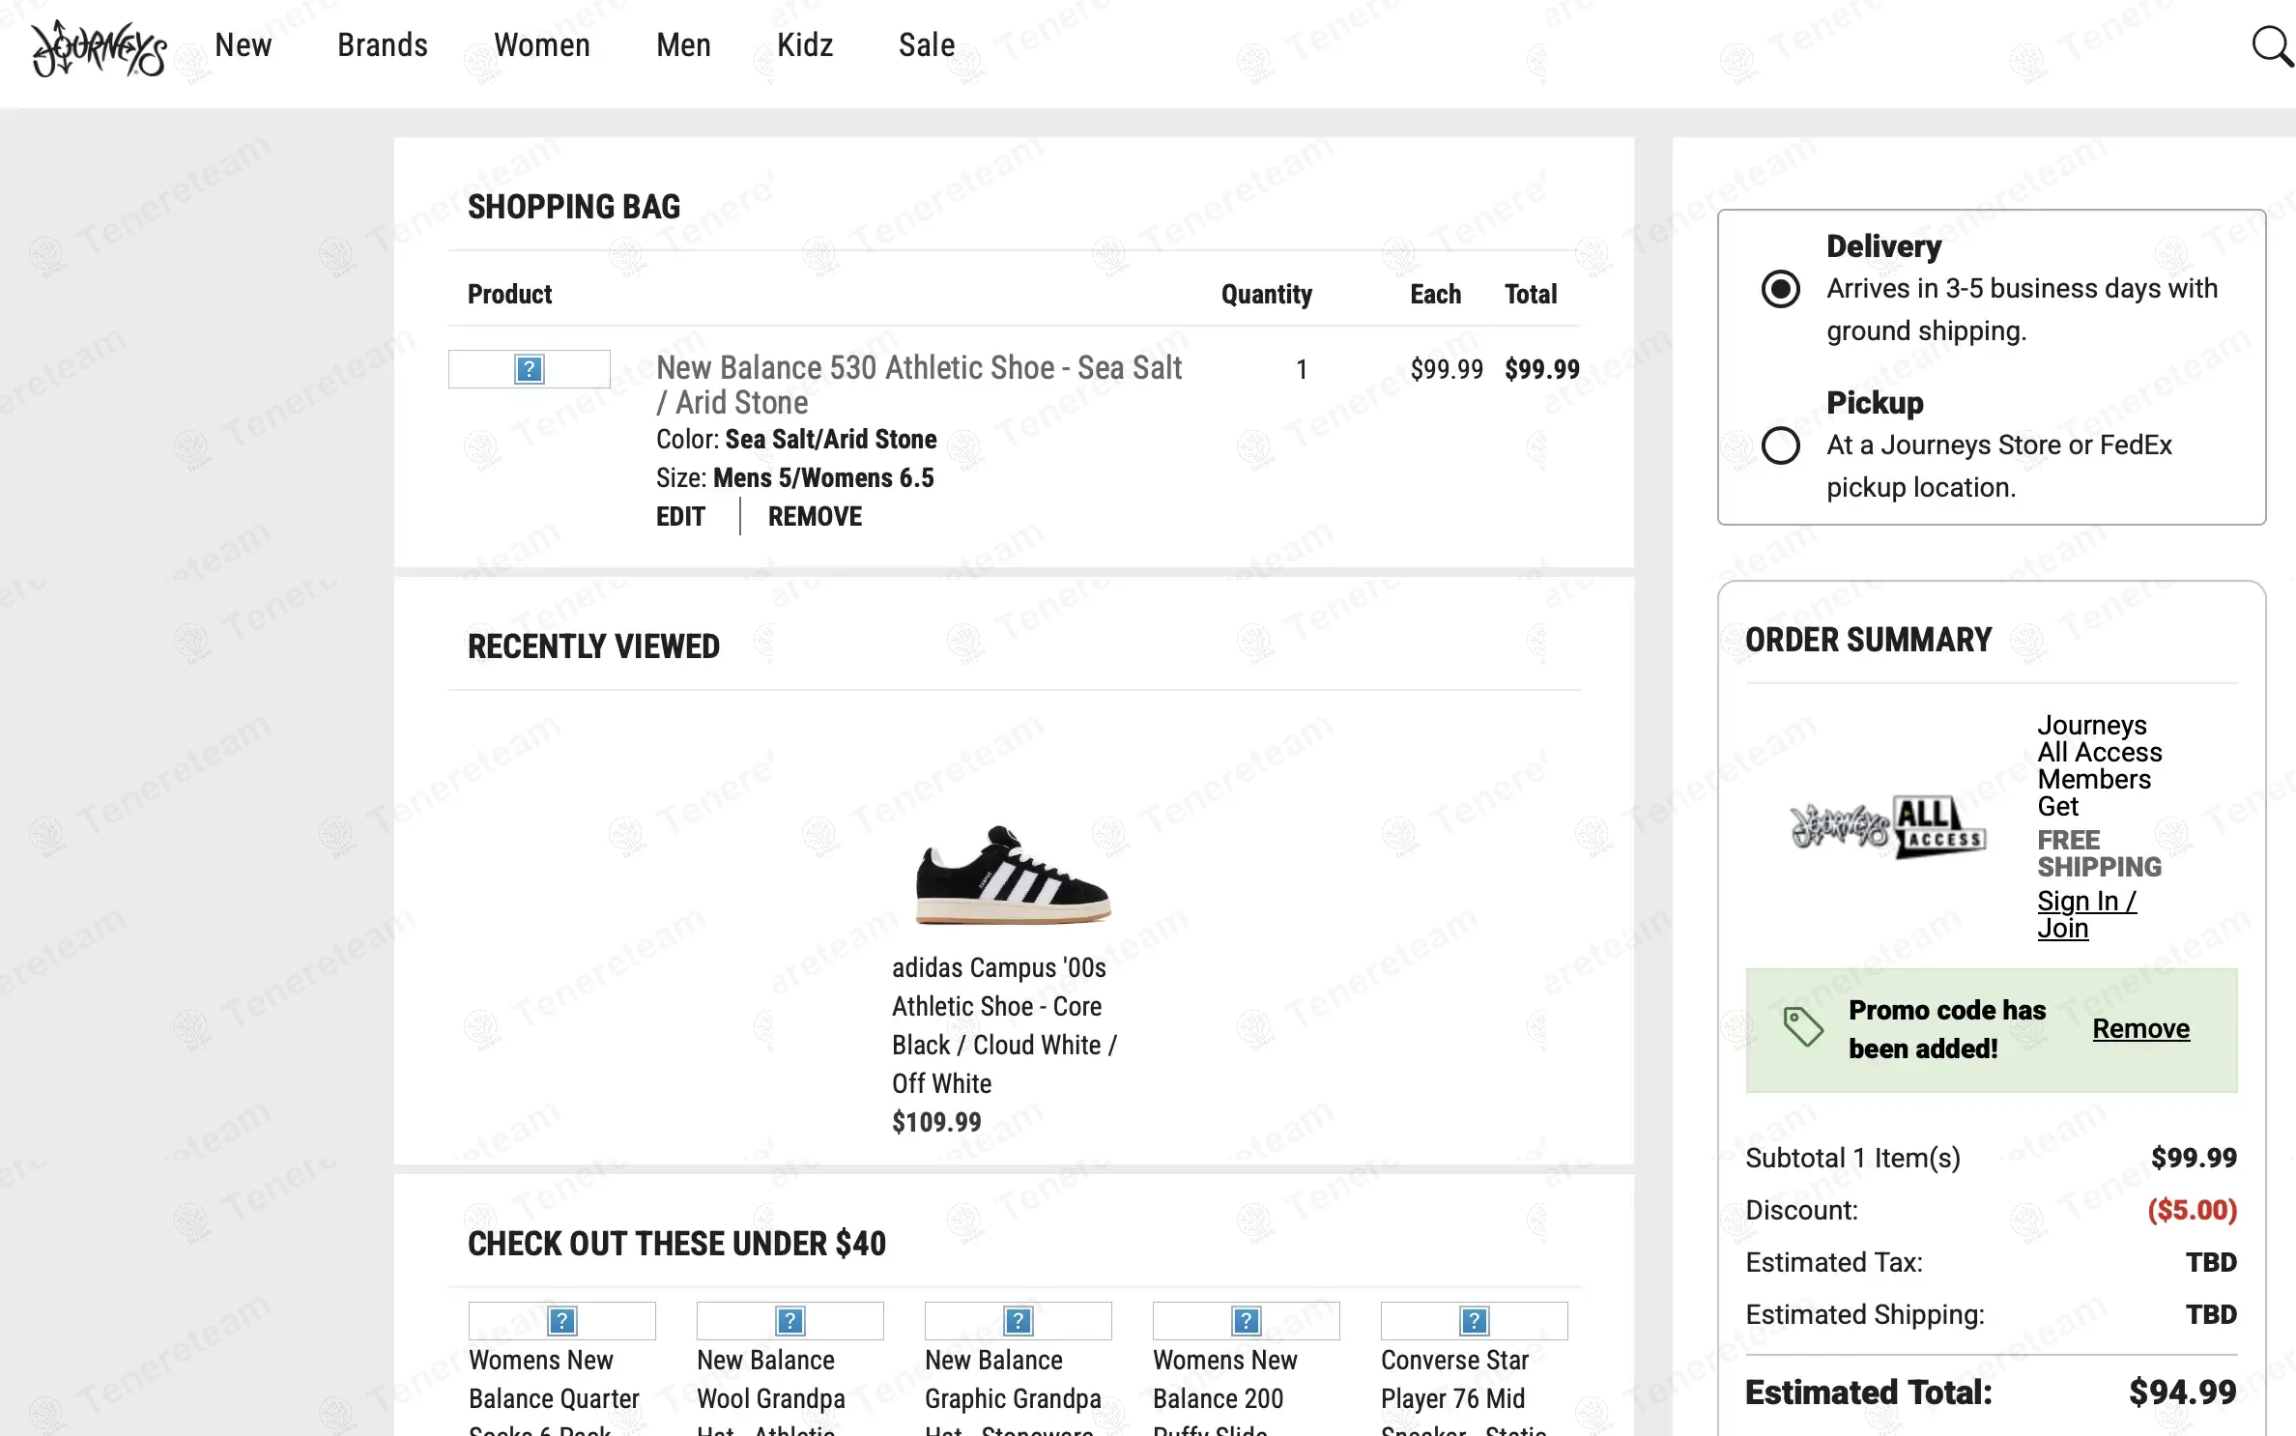The height and width of the screenshot is (1436, 2296).
Task: Go to the Sale section
Action: 926,45
